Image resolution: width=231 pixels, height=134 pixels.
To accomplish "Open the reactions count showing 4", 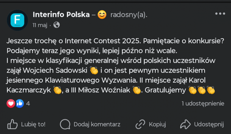I will (x=28, y=104).
